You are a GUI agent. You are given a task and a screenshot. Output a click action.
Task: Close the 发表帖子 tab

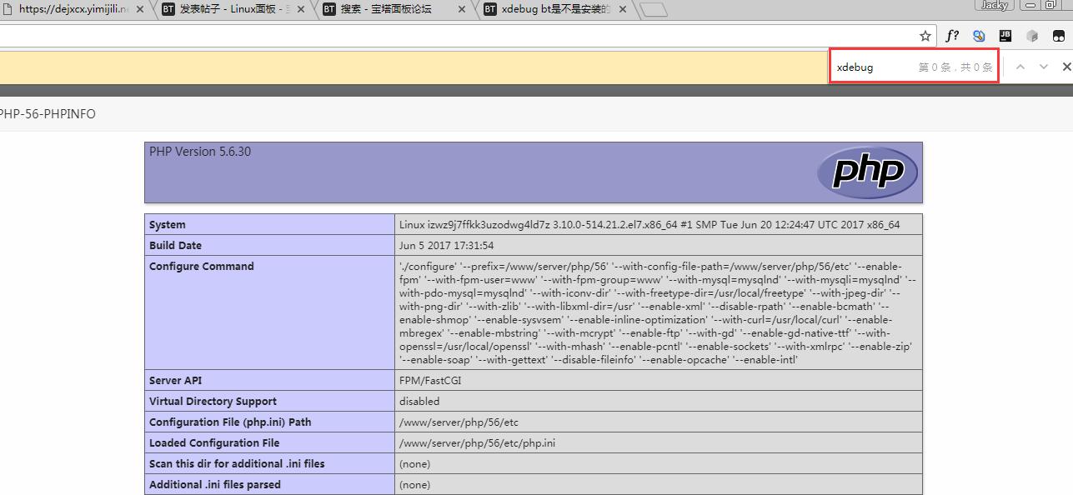click(300, 10)
